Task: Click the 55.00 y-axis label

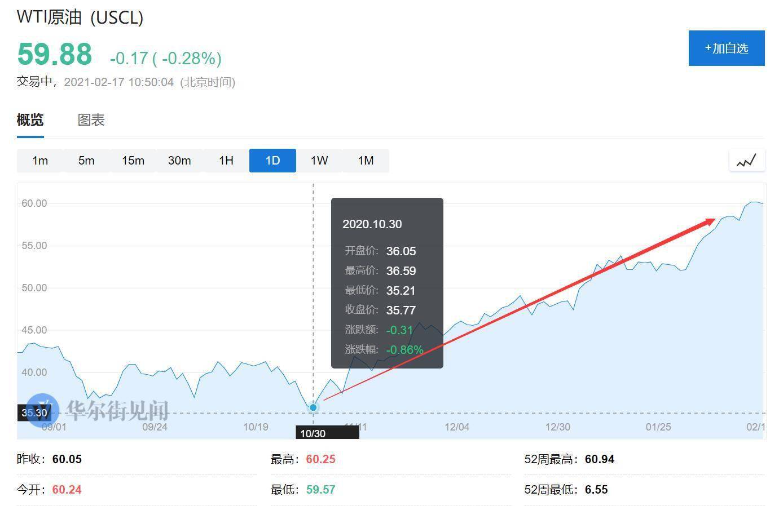Action: [x=34, y=246]
